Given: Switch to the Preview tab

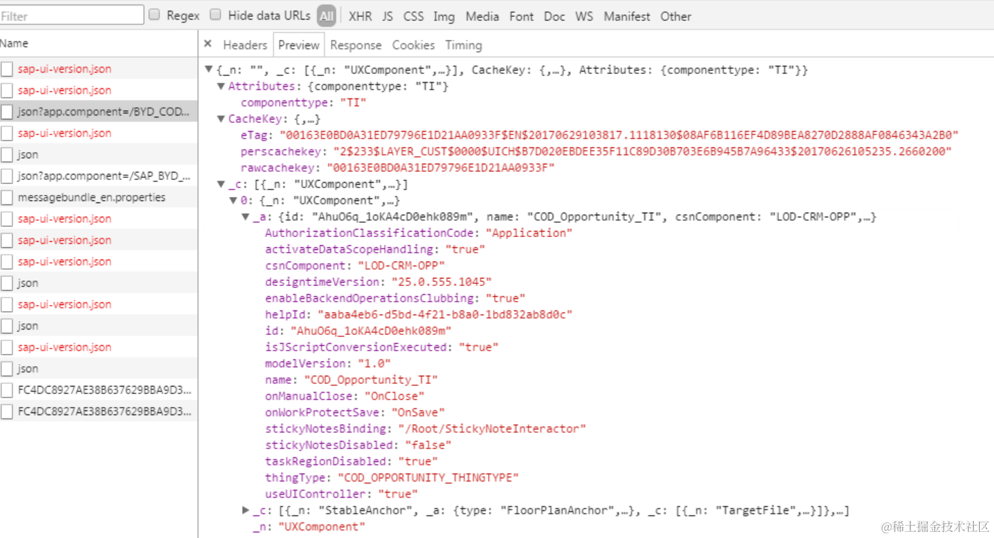Looking at the screenshot, I should (298, 45).
